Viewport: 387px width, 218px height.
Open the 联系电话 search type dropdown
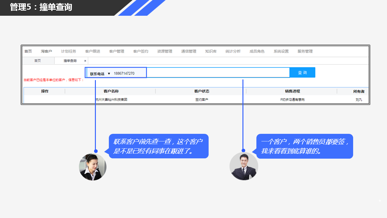click(100, 74)
